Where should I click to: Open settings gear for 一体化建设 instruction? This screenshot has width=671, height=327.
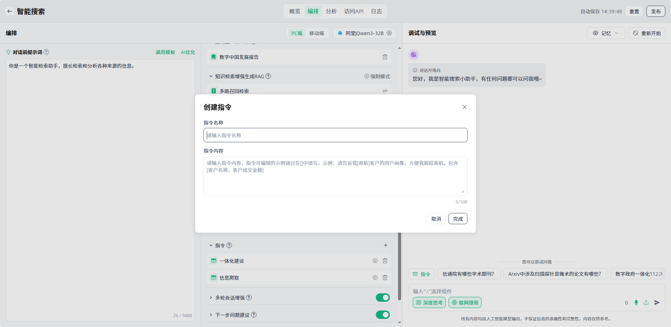click(375, 261)
